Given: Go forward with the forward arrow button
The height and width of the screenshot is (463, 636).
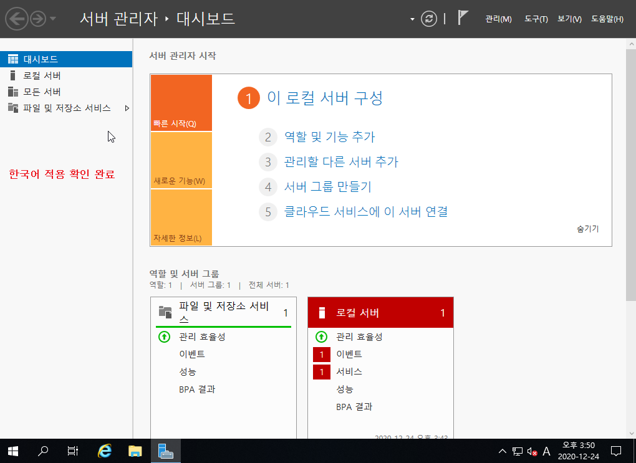Looking at the screenshot, I should point(38,19).
